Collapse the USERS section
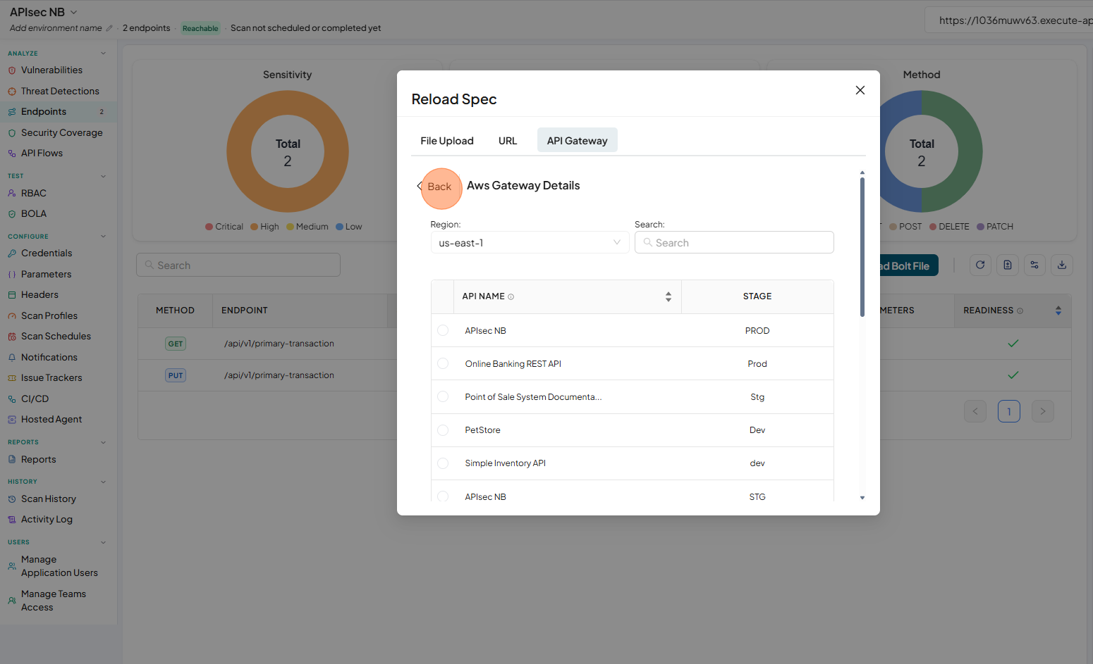1093x664 pixels. pyautogui.click(x=103, y=542)
